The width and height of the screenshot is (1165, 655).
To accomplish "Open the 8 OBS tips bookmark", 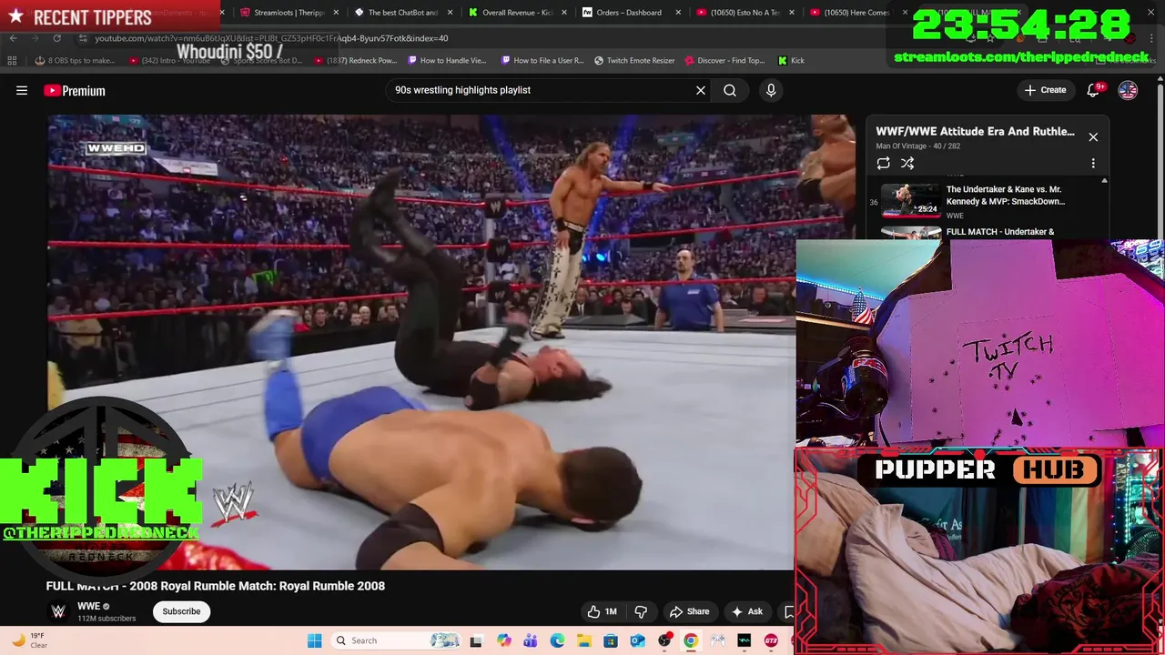I will pyautogui.click(x=75, y=61).
